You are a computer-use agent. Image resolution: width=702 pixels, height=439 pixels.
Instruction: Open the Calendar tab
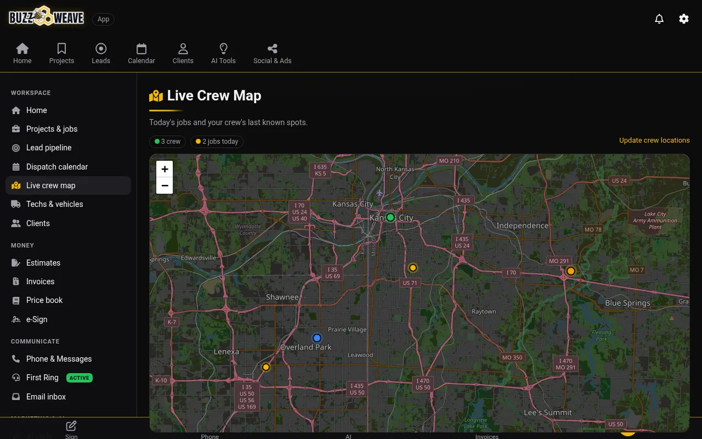(x=141, y=54)
